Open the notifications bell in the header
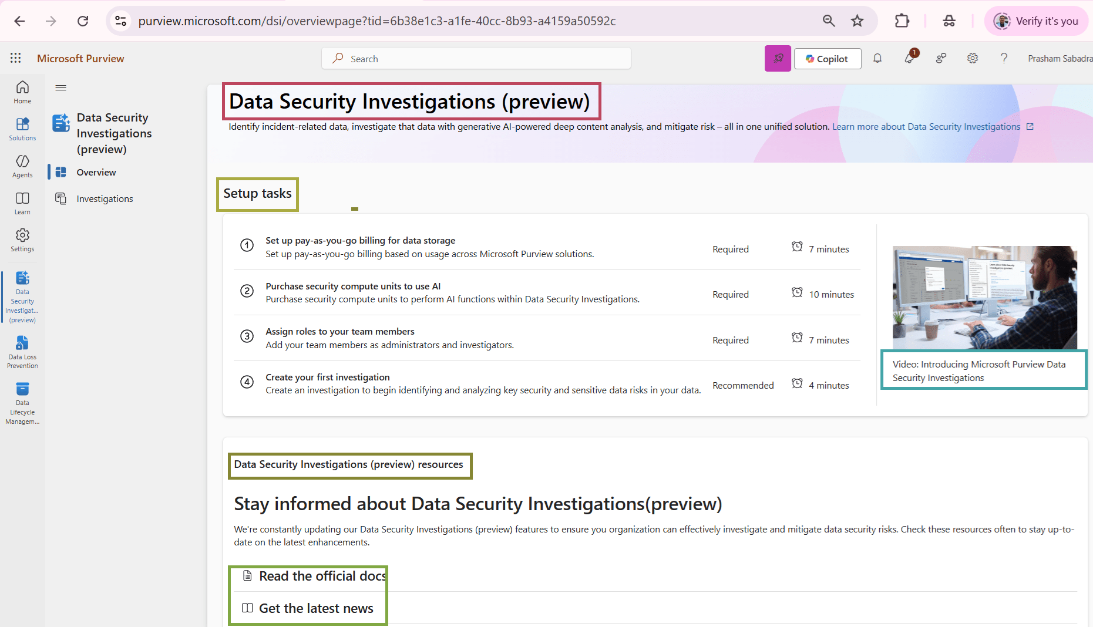The height and width of the screenshot is (627, 1093). (x=877, y=58)
